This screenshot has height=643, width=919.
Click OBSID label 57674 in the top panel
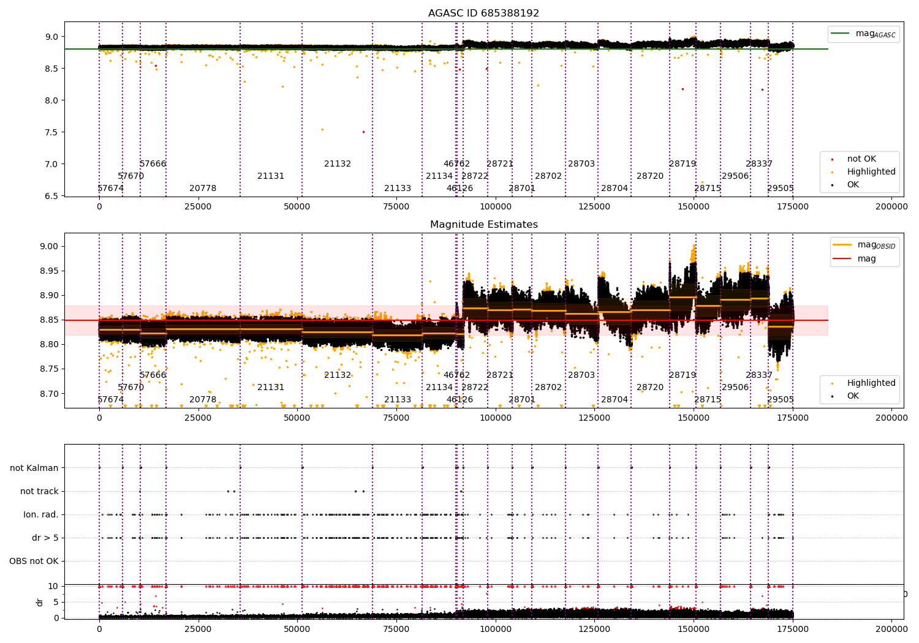[111, 189]
